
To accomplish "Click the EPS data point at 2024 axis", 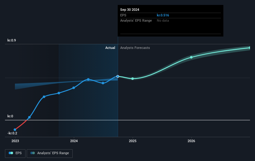I will [74, 88].
